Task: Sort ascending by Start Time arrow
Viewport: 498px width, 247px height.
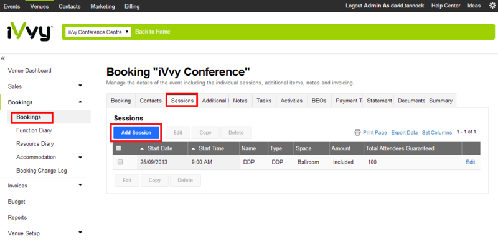Action: point(193,148)
